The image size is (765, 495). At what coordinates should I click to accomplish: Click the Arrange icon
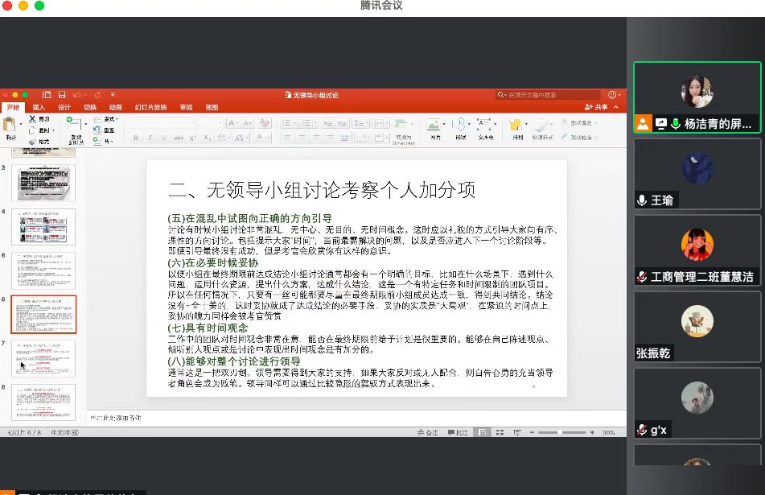516,125
